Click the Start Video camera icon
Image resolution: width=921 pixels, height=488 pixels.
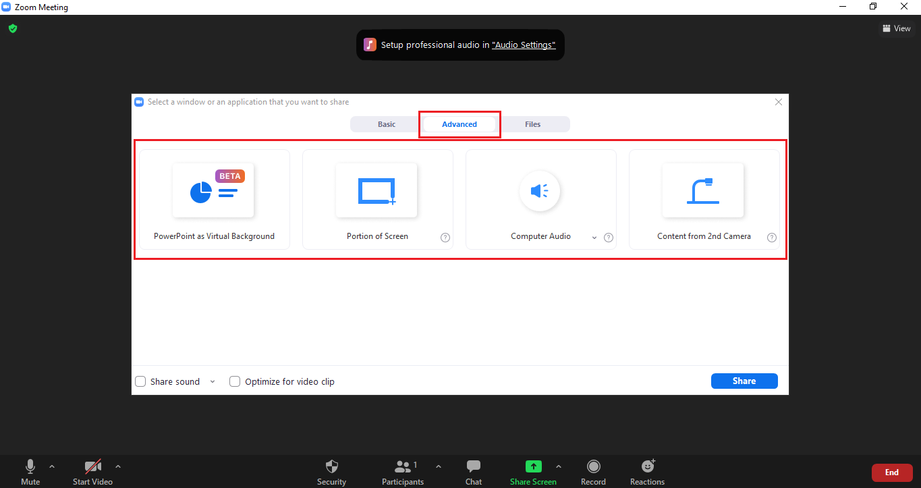92,466
